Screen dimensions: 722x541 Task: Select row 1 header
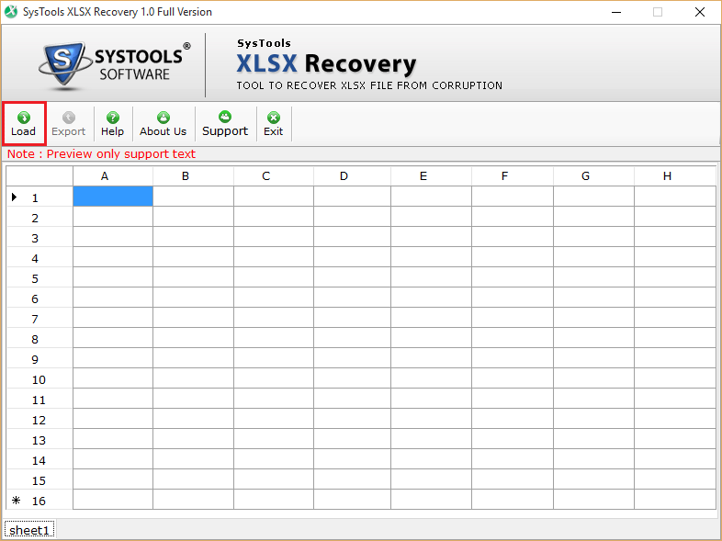(39, 197)
